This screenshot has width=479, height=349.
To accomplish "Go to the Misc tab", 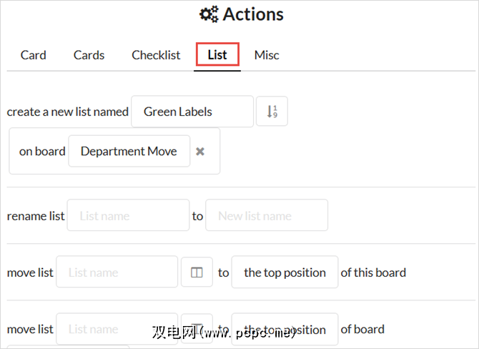I will [267, 55].
